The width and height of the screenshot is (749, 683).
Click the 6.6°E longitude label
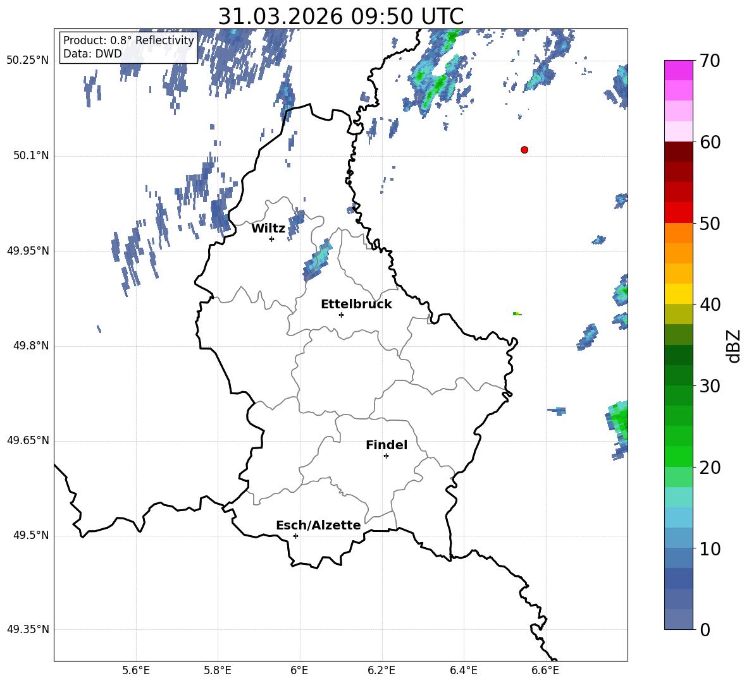545,671
